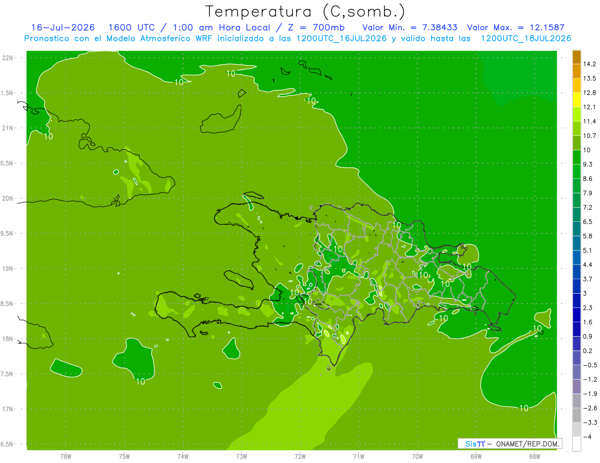The image size is (600, 463).
Task: Click the '2.3' legend value
Action: tap(588, 308)
